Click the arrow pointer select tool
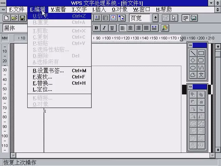Screen dimensions: 221x166 [x=174, y=18]
